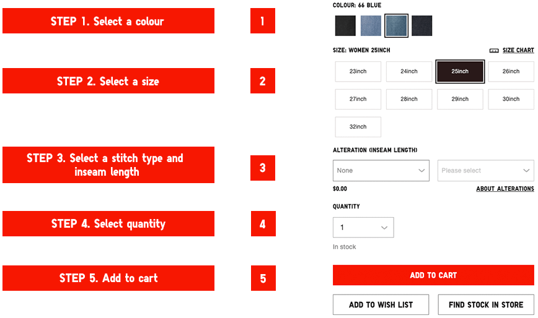Click Find Stock in Store
Viewport: 538px width, 318px height.
486,304
